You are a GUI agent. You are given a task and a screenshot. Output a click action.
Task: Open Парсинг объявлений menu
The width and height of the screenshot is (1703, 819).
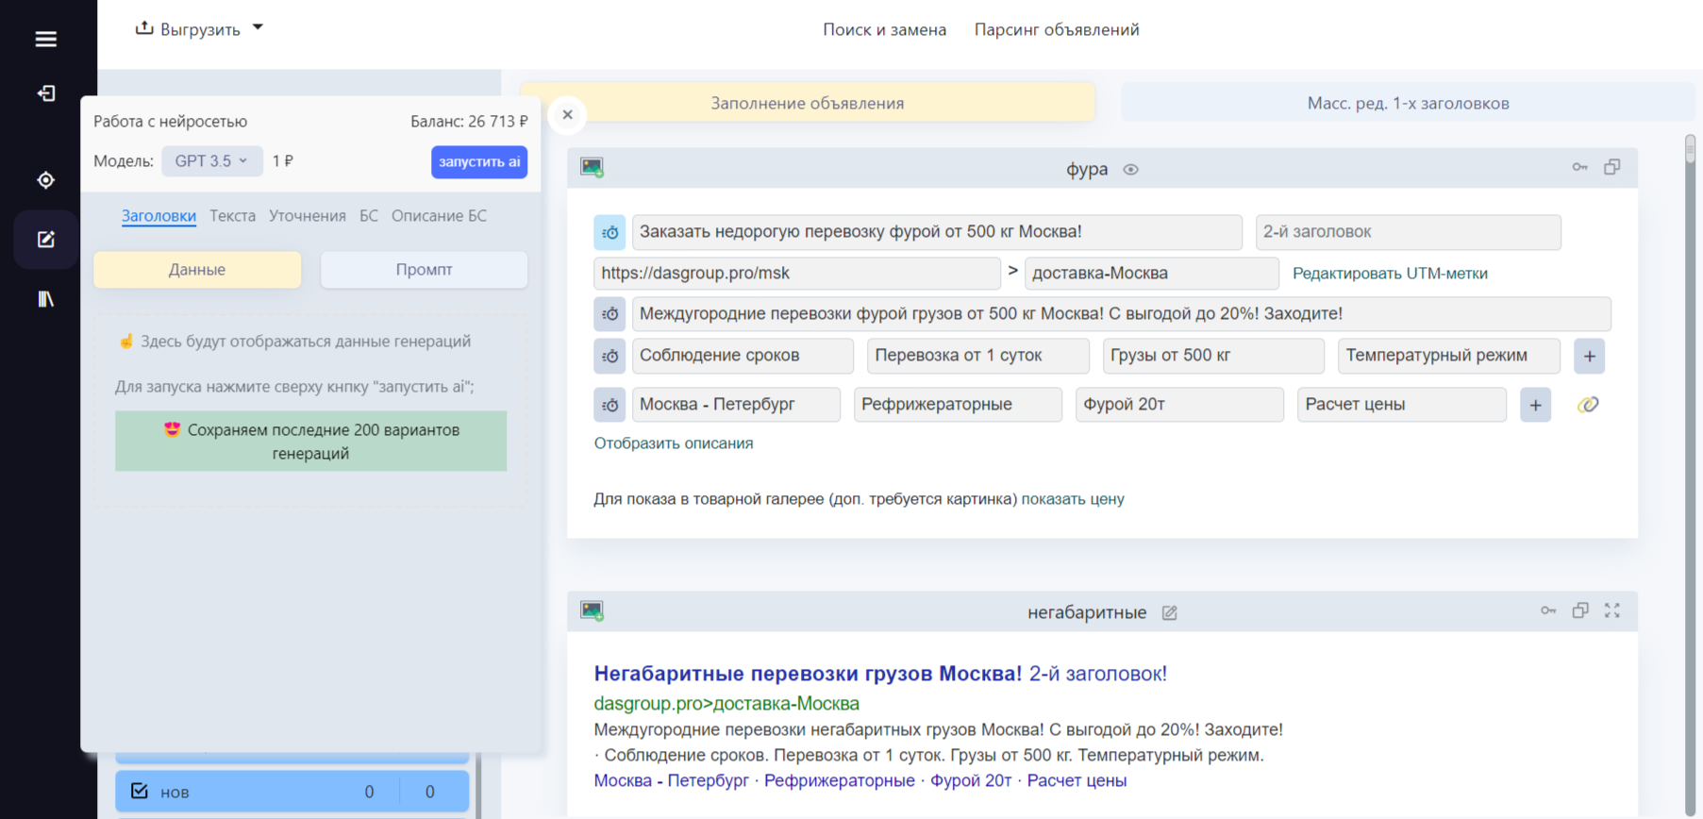coord(1057,29)
